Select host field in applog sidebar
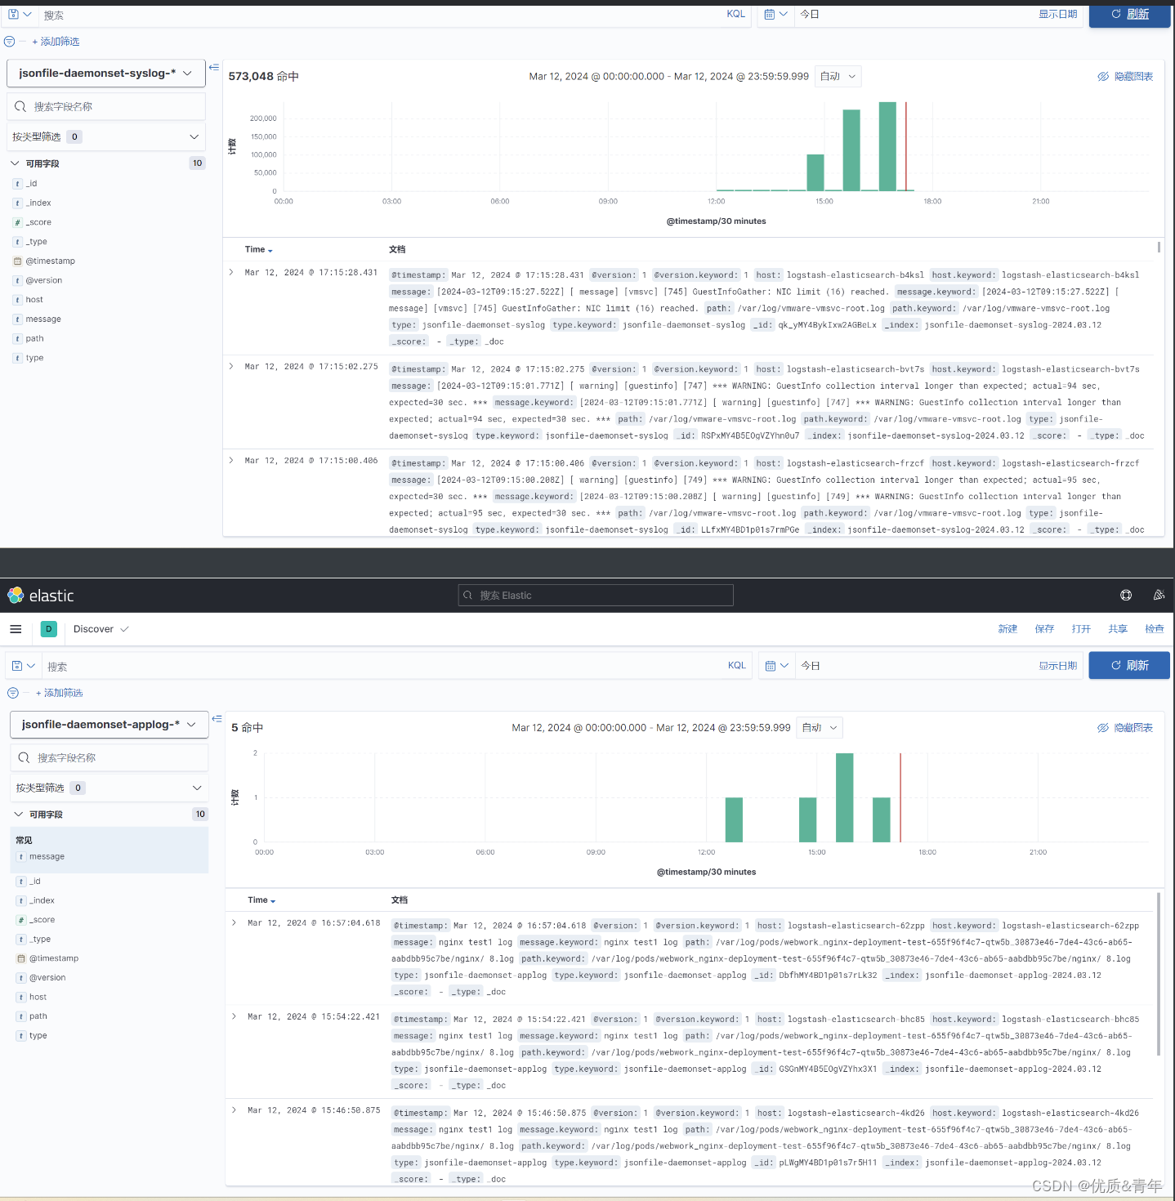Image resolution: width=1175 pixels, height=1201 pixels. pyautogui.click(x=38, y=998)
